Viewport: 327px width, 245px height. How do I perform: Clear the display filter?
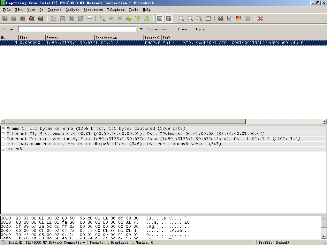(183, 29)
